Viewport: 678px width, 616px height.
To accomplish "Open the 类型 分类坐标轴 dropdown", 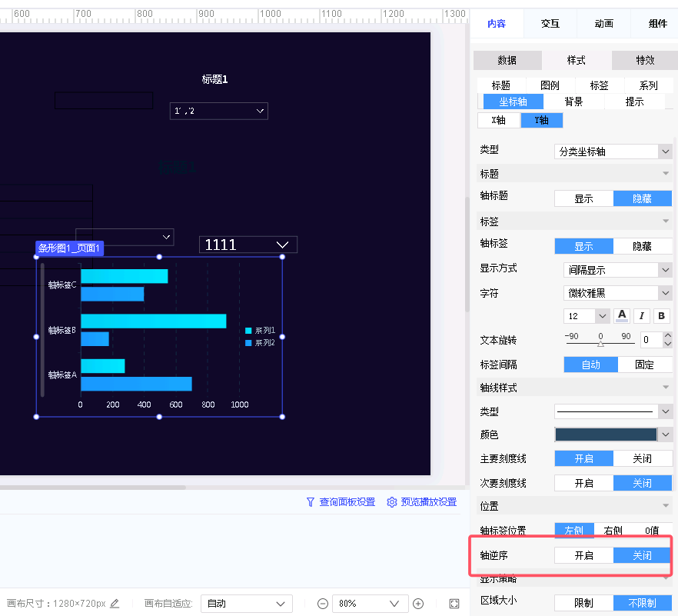I will (x=613, y=152).
